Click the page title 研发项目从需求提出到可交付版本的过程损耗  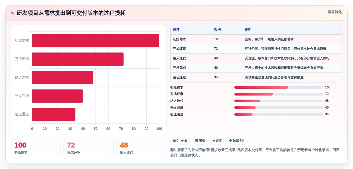coord(71,13)
